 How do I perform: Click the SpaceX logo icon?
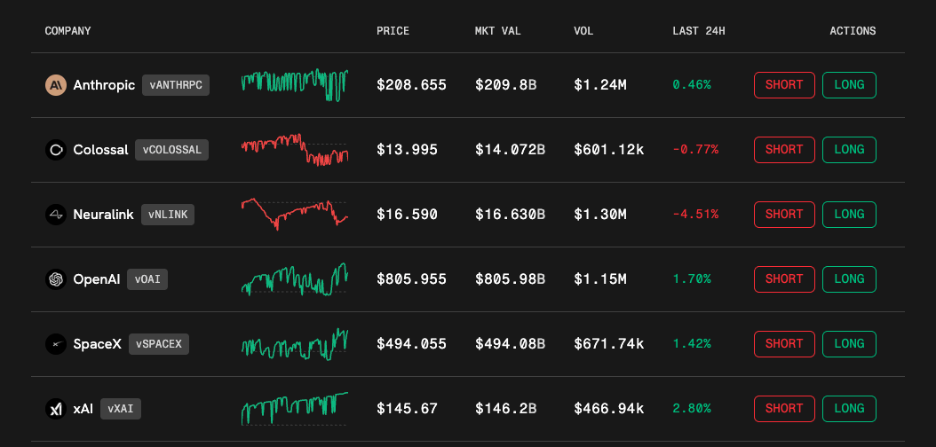pyautogui.click(x=56, y=344)
